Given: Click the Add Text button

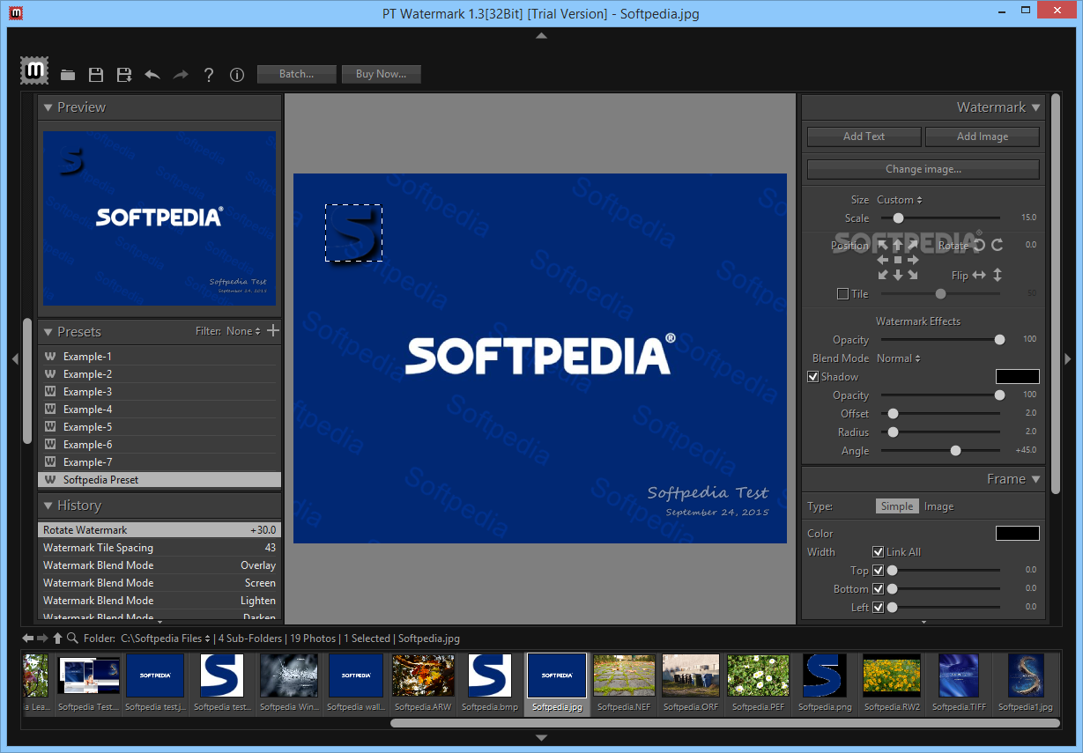Looking at the screenshot, I should (x=864, y=137).
